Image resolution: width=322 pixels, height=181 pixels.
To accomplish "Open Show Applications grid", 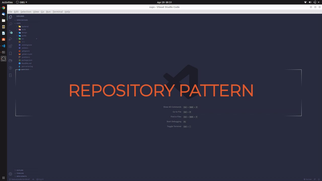I will (4, 178).
